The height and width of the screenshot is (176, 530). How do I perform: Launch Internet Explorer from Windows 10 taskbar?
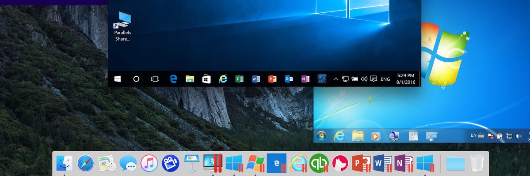click(223, 79)
